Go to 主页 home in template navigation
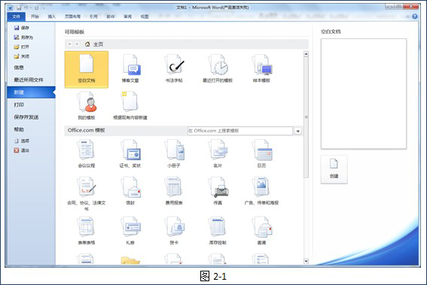Viewport: 427px width, 285px height. coord(94,44)
